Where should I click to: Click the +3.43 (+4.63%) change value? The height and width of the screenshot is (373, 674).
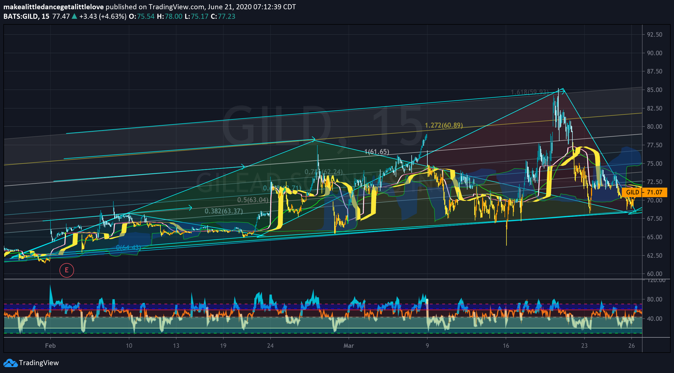click(103, 17)
